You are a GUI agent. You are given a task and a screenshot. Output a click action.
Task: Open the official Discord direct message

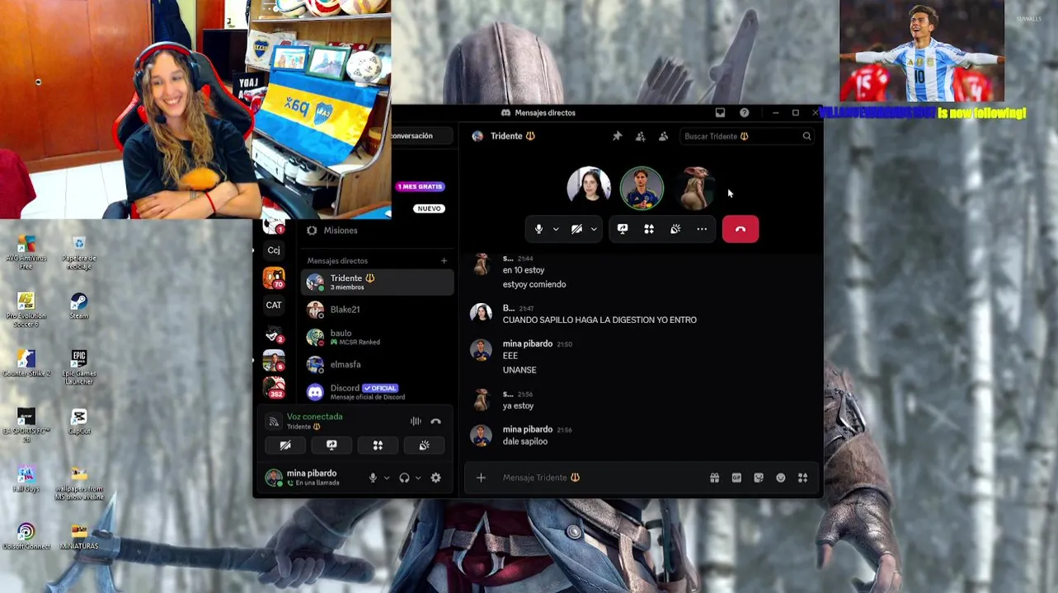pos(377,391)
